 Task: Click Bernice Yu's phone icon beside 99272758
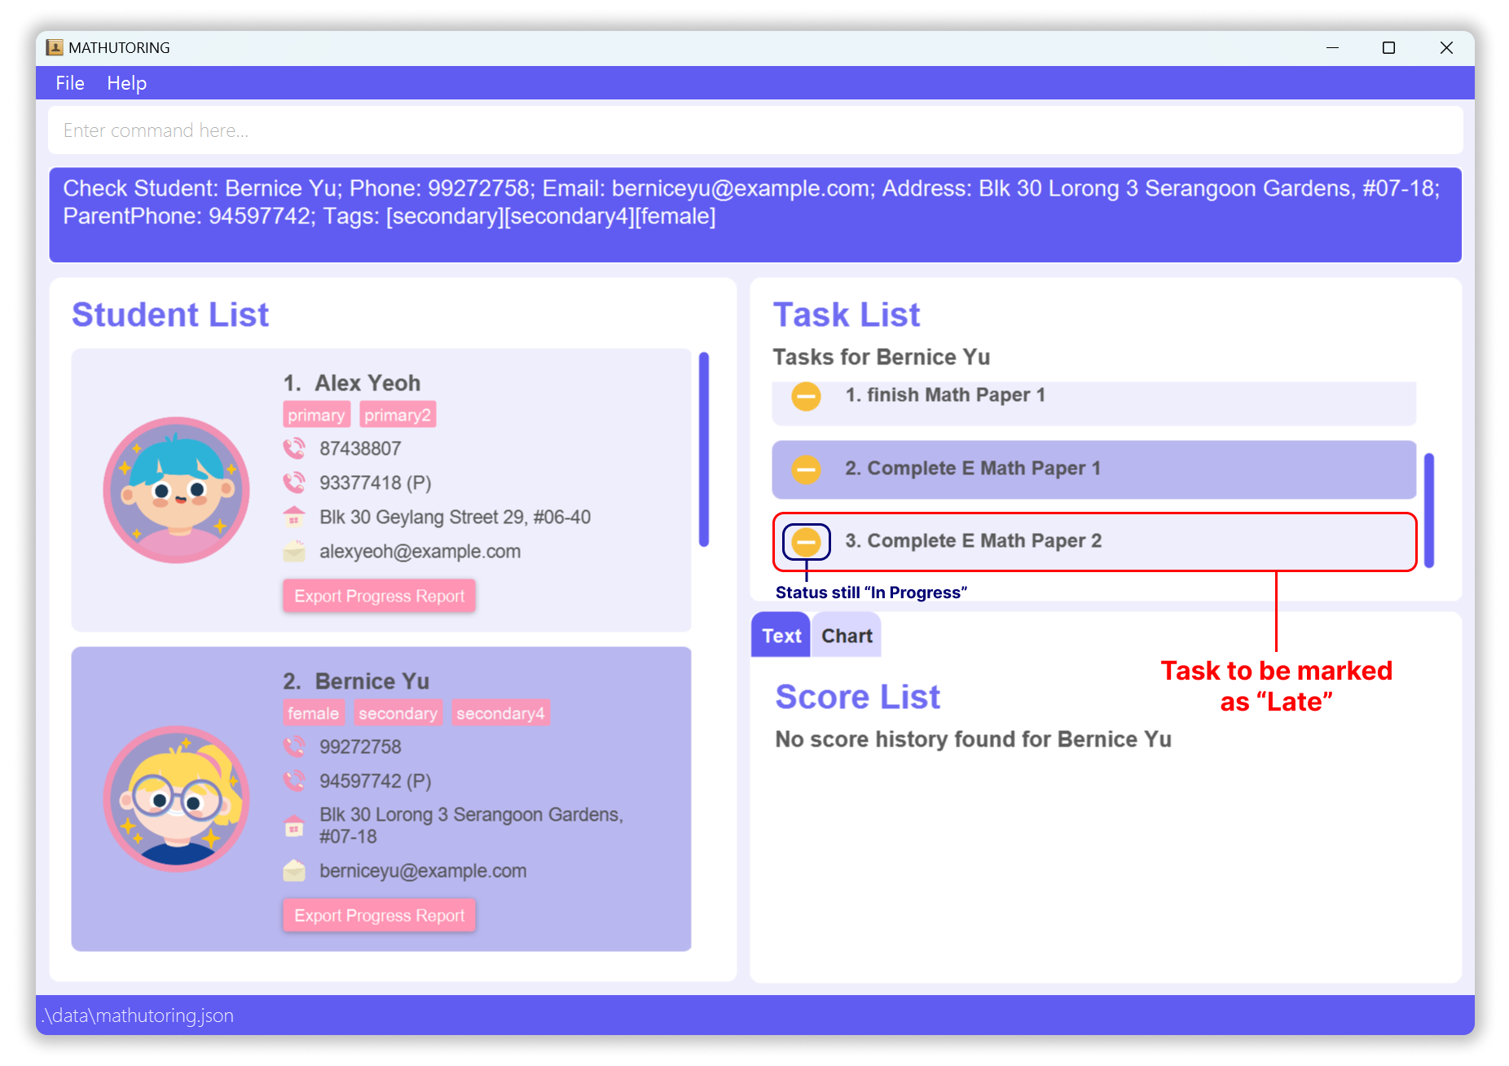coord(294,747)
